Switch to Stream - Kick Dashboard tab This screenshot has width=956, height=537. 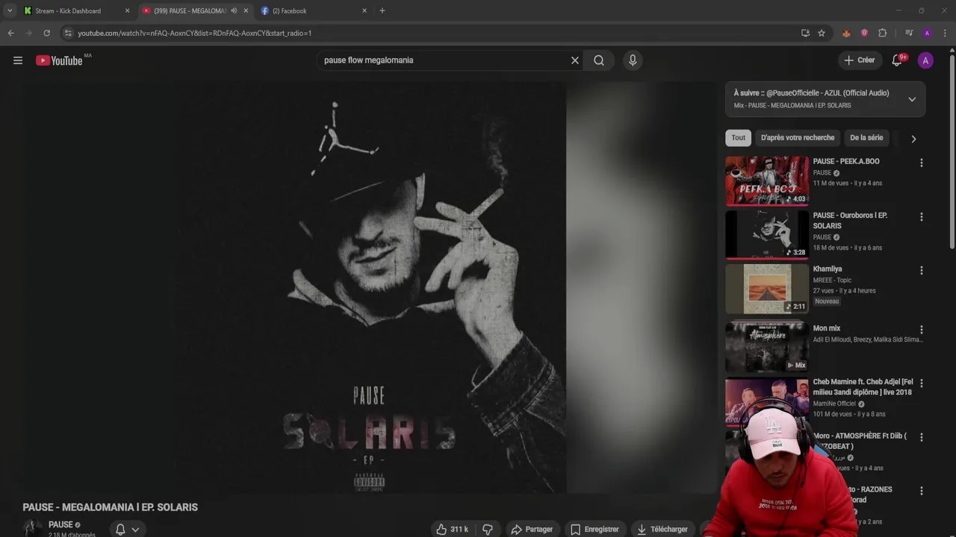[x=68, y=11]
